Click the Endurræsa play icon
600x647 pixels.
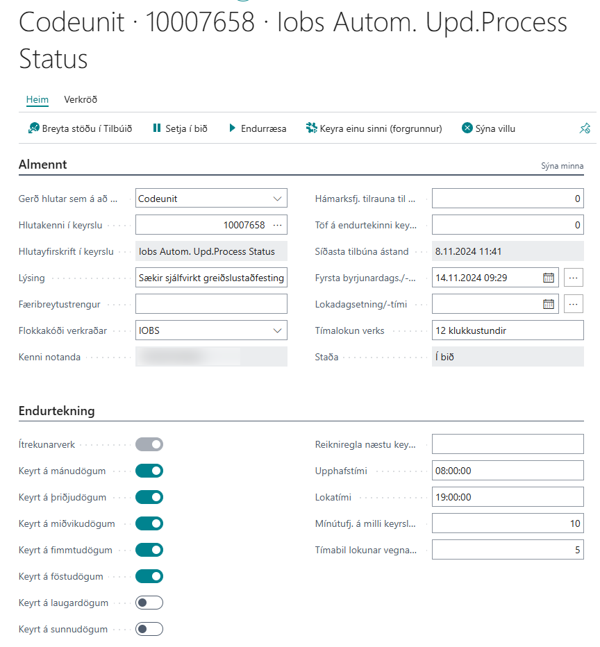point(233,128)
